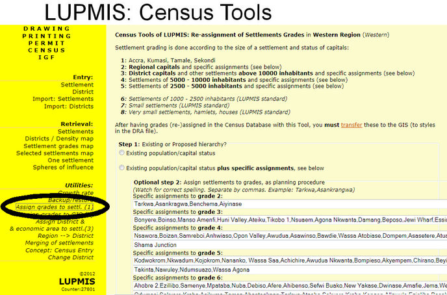The width and height of the screenshot is (447, 295).
Task: Click the Census Tools of LUPMIS heading
Action: (252, 35)
